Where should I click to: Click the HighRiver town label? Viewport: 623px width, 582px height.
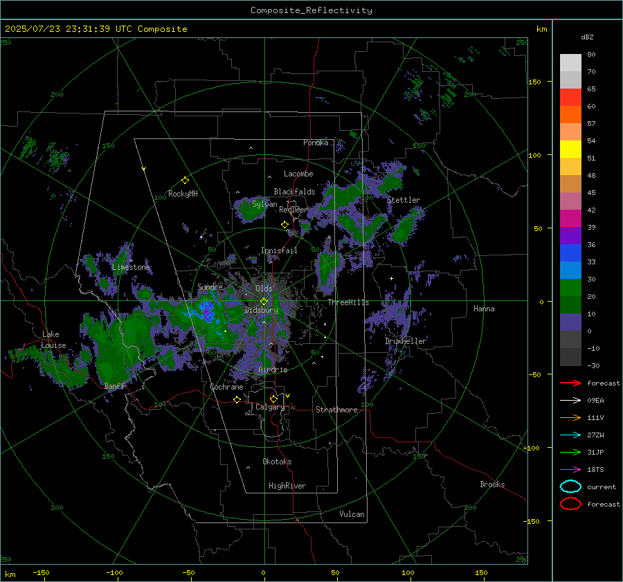287,486
